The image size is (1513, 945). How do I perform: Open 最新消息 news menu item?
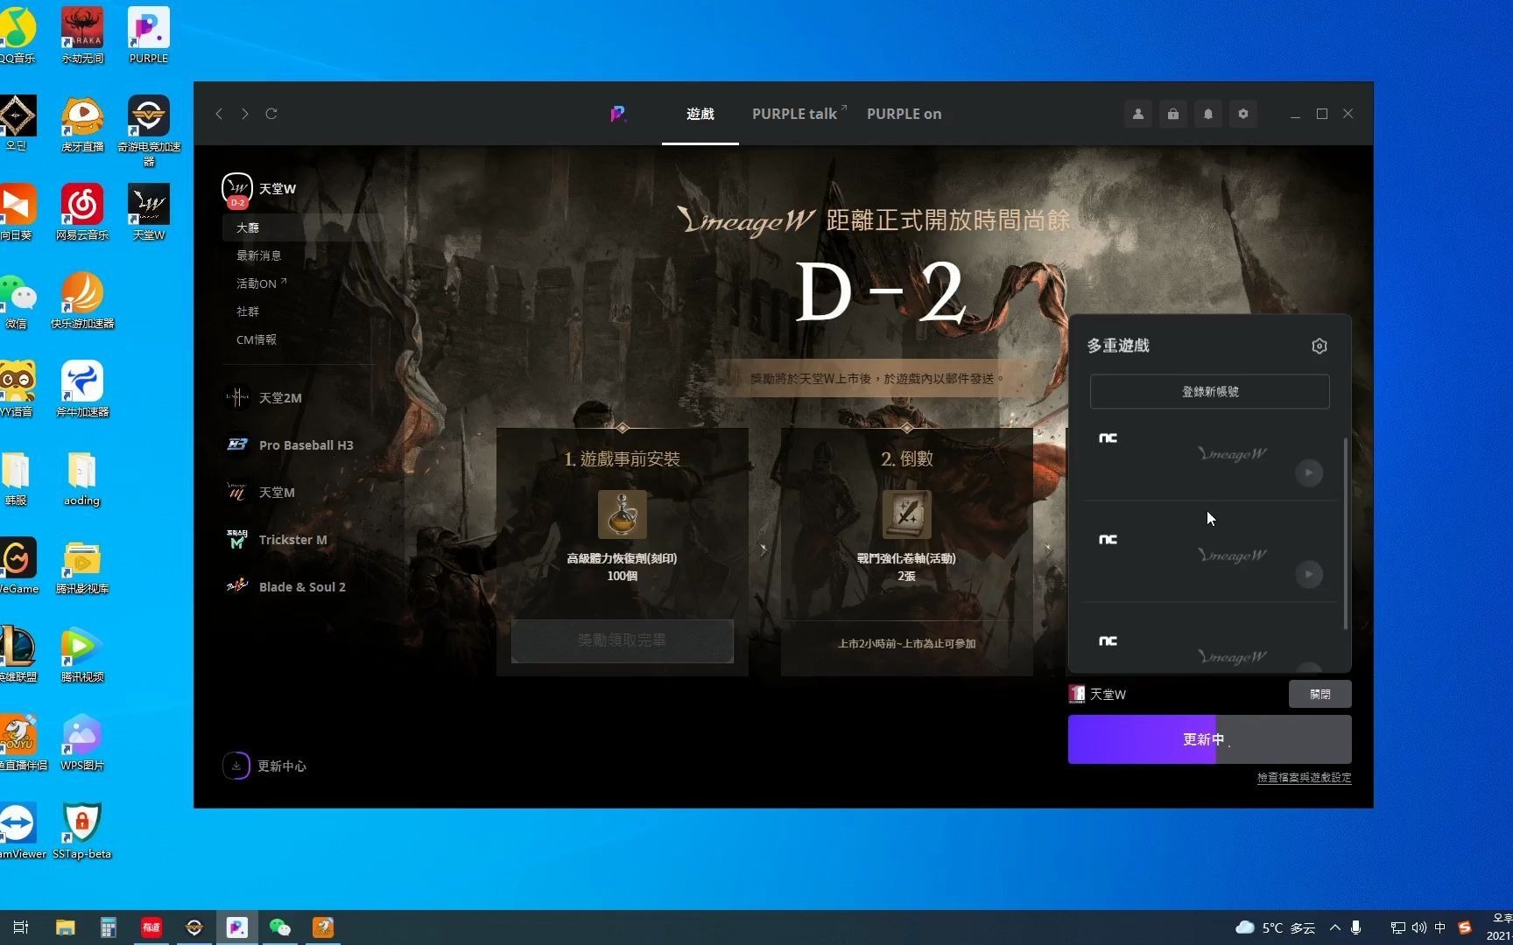(x=259, y=255)
